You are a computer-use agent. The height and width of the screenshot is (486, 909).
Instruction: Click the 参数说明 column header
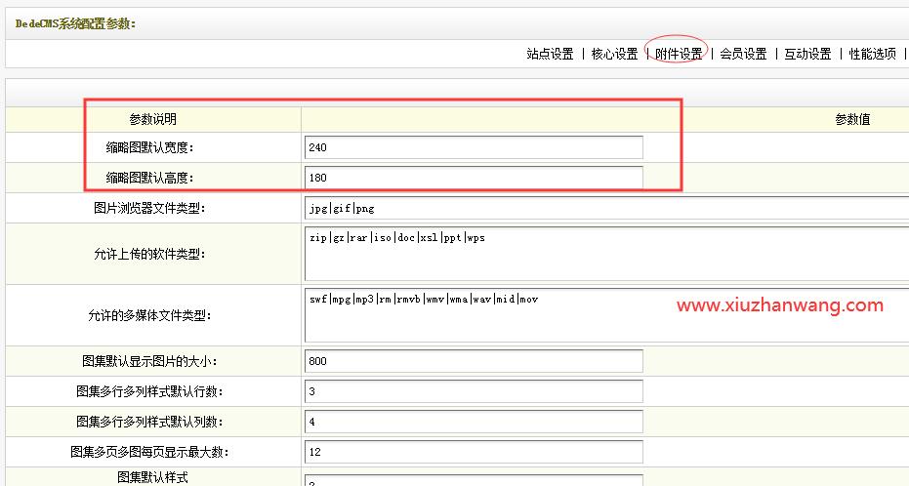153,119
